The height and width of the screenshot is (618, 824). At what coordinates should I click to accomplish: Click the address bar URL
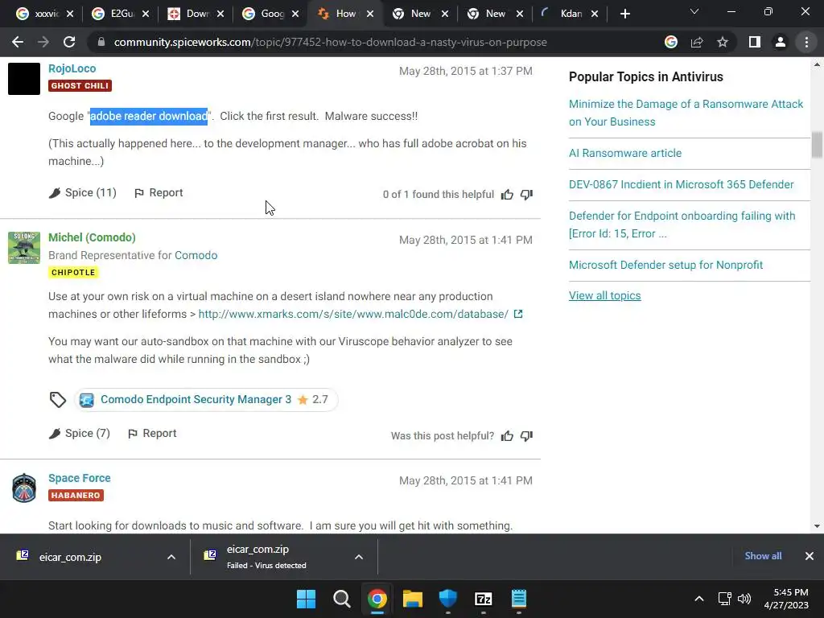tap(330, 42)
